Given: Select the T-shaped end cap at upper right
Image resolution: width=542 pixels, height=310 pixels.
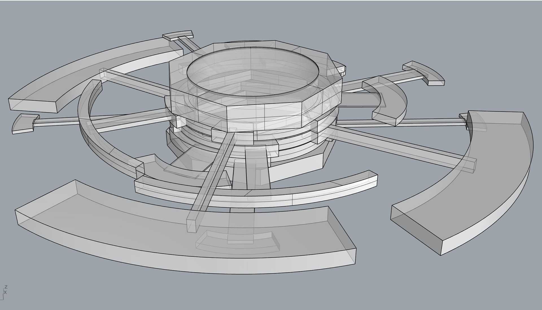Looking at the screenshot, I should pos(423,73).
